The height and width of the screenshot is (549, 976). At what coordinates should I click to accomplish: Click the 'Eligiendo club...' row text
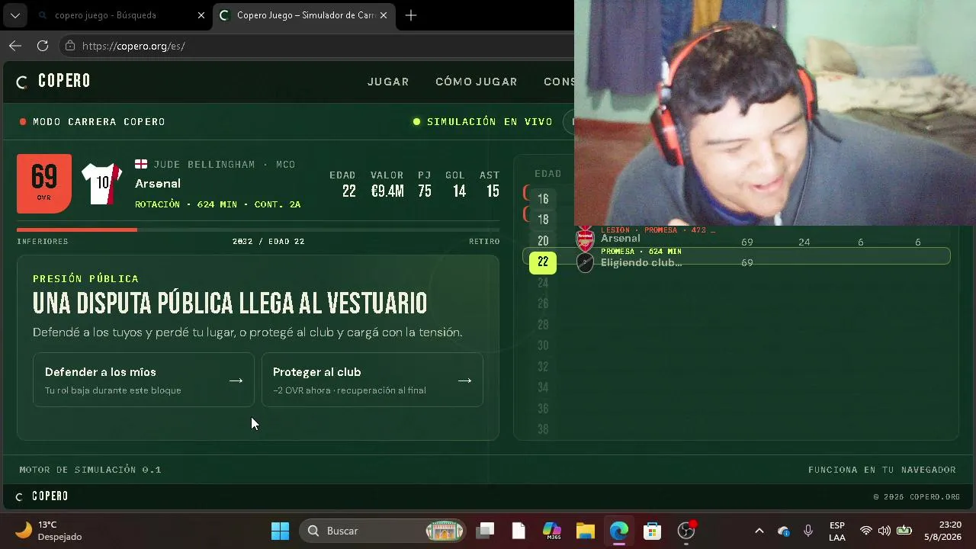641,262
